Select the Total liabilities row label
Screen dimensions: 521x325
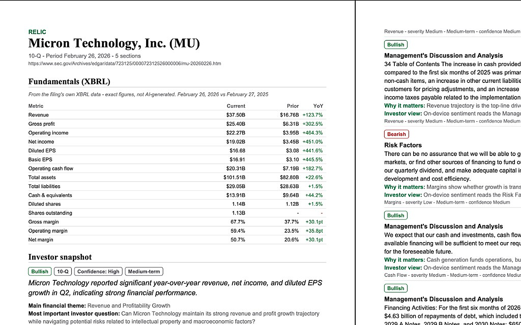coord(44,186)
